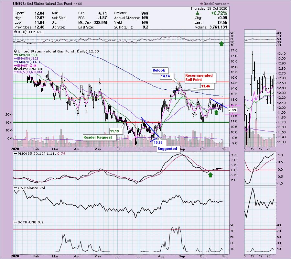
Task: Click the date 'Thursday 29-Oct-2020'
Action: click(x=209, y=8)
